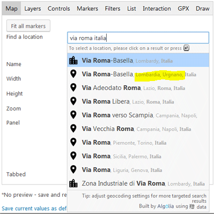
Task: Click the enter key icon in hint
Action: pyautogui.click(x=186, y=48)
